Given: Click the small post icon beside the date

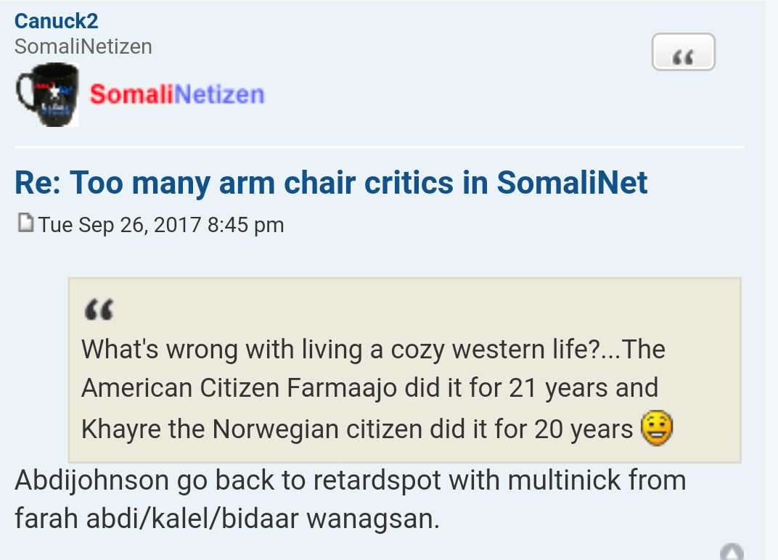Looking at the screenshot, I should point(25,223).
